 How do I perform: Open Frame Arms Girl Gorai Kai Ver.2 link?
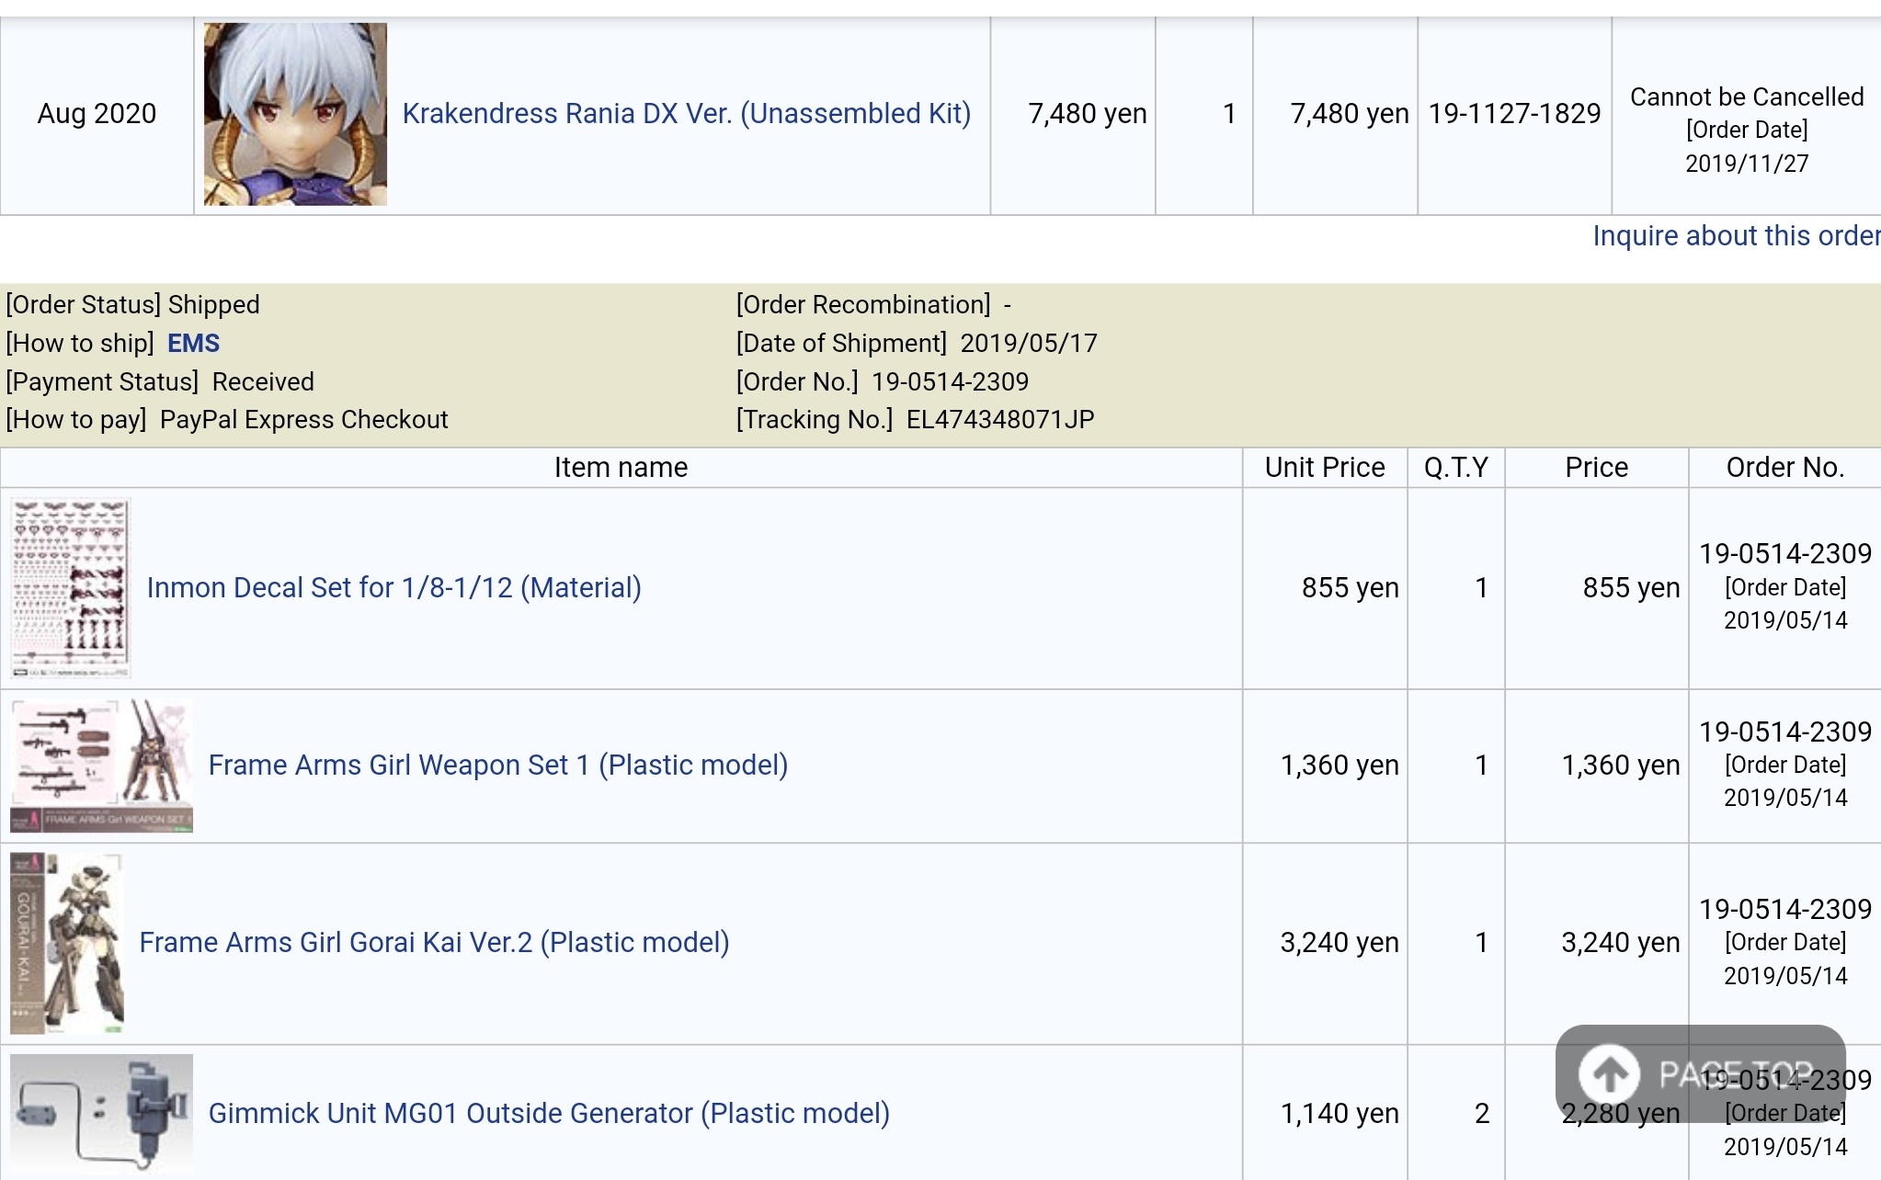[434, 943]
